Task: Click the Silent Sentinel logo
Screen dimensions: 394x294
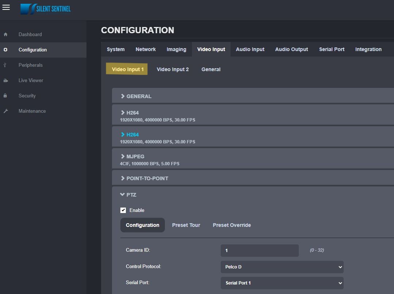Action: coord(46,9)
